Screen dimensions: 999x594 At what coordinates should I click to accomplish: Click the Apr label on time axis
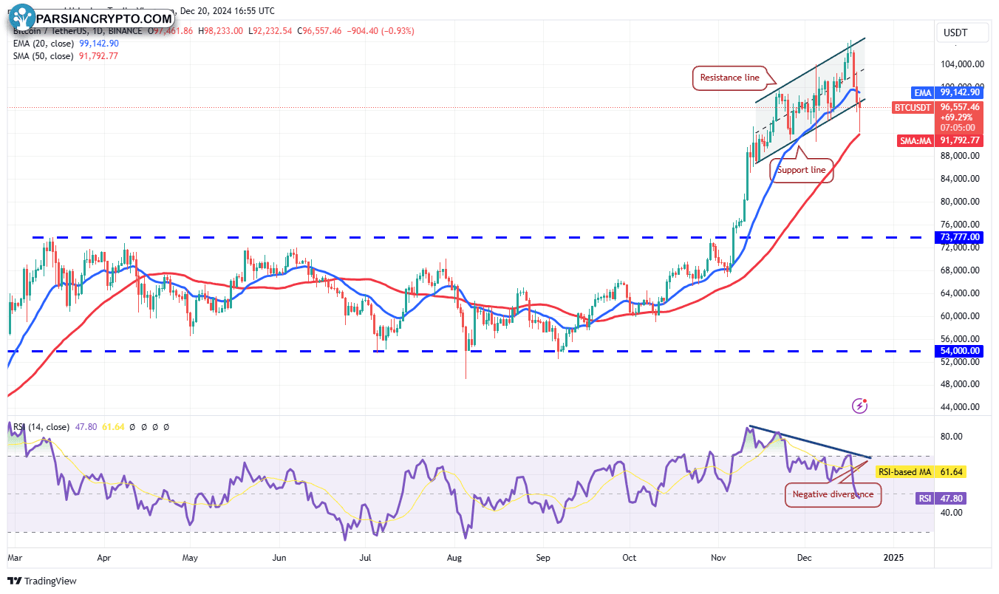tap(104, 557)
